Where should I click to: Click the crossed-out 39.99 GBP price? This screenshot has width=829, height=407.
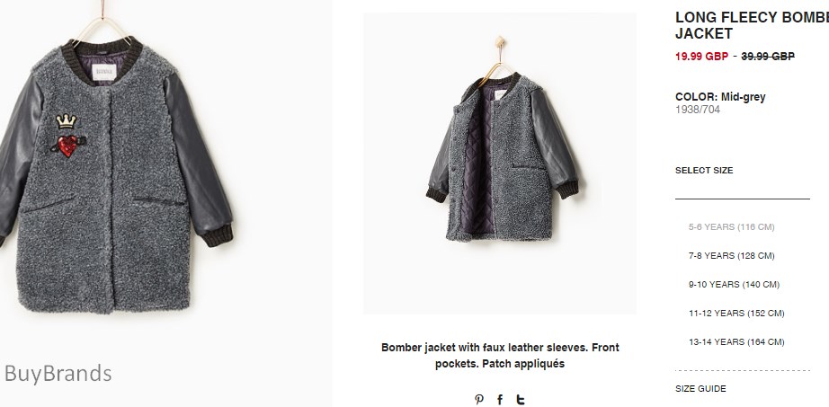[x=768, y=56]
